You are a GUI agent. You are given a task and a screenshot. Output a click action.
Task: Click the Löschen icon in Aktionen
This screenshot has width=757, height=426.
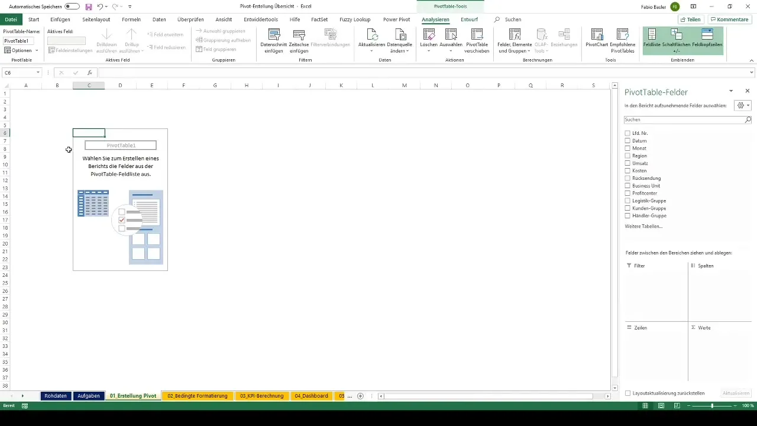click(429, 34)
